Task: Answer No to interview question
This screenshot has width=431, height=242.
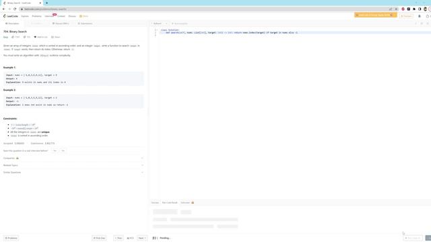Action: click(x=63, y=151)
